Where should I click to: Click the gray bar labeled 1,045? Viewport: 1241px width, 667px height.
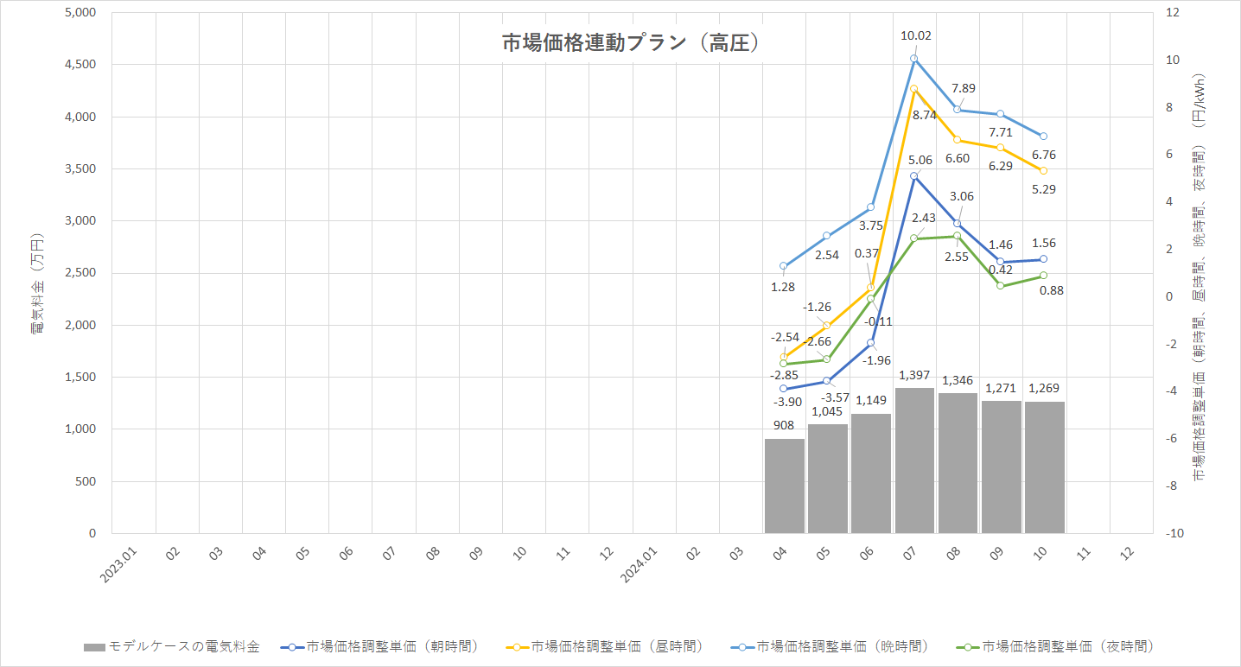tap(828, 479)
